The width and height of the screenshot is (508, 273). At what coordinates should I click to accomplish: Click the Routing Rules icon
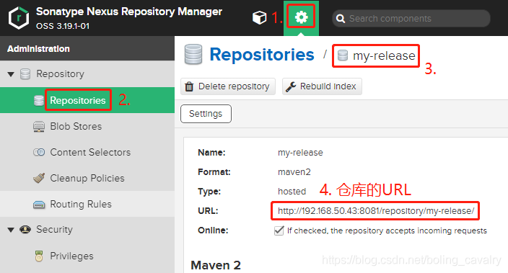[x=39, y=205]
